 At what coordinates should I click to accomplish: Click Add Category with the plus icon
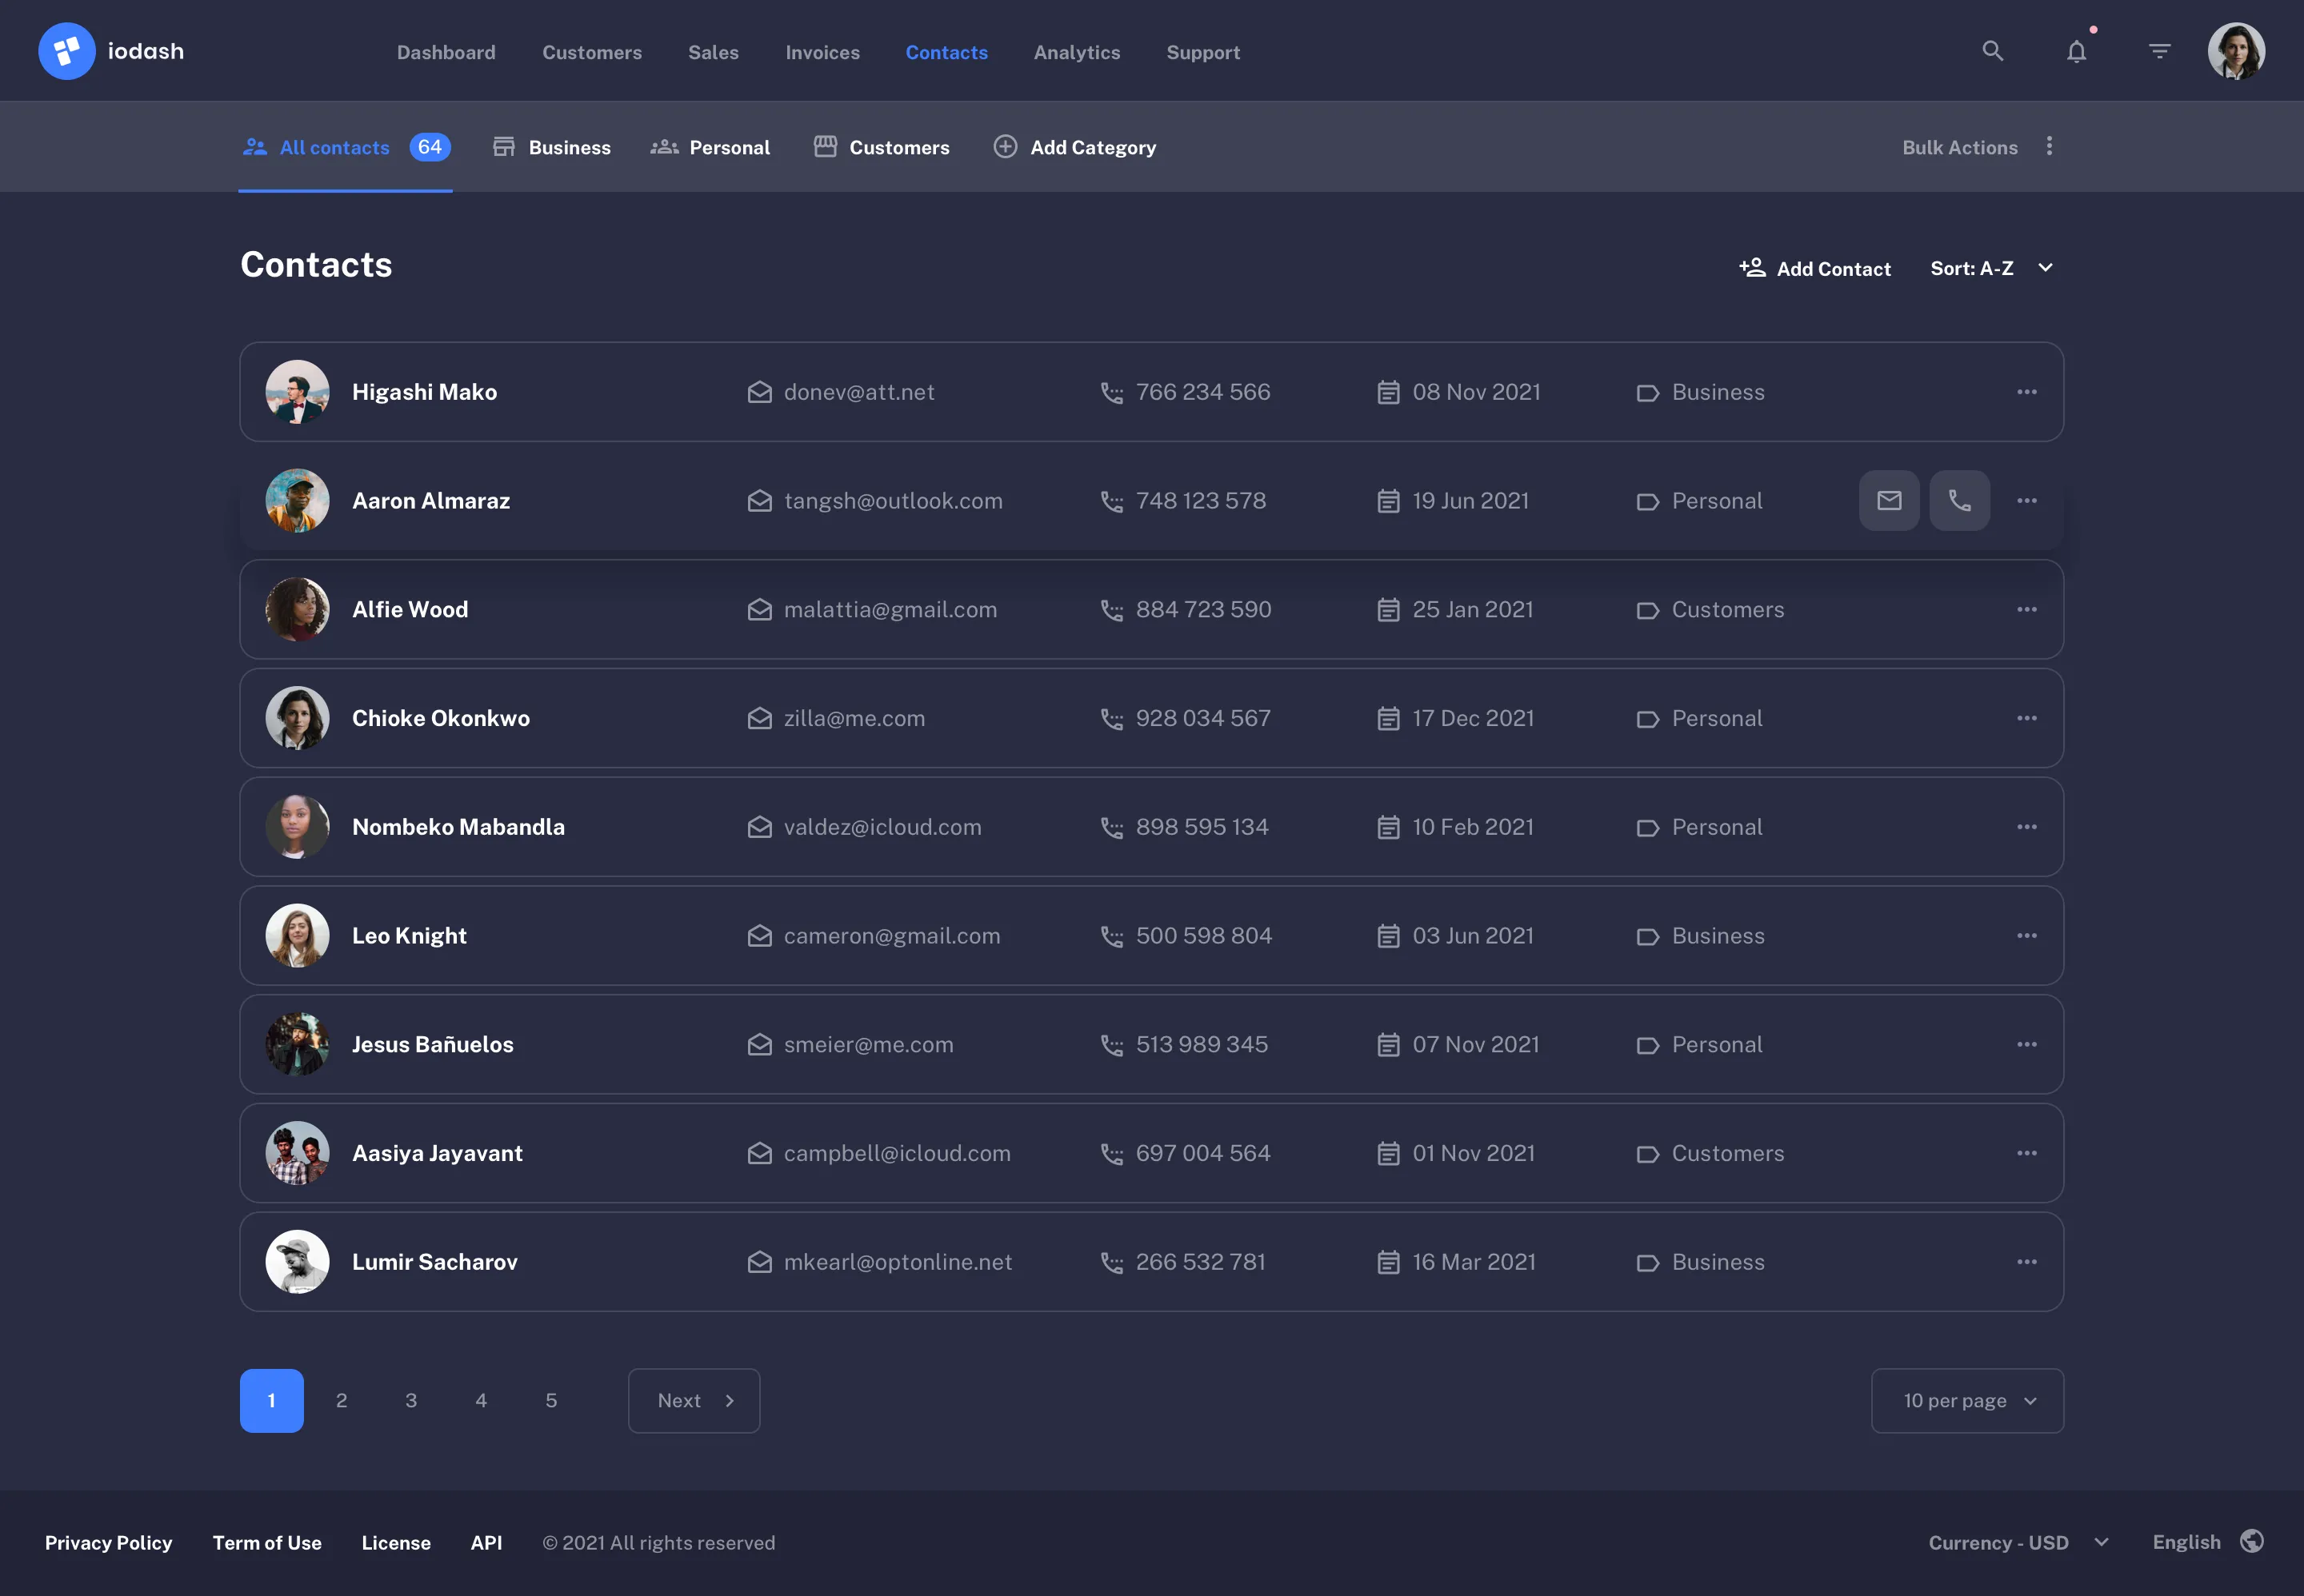point(1074,147)
